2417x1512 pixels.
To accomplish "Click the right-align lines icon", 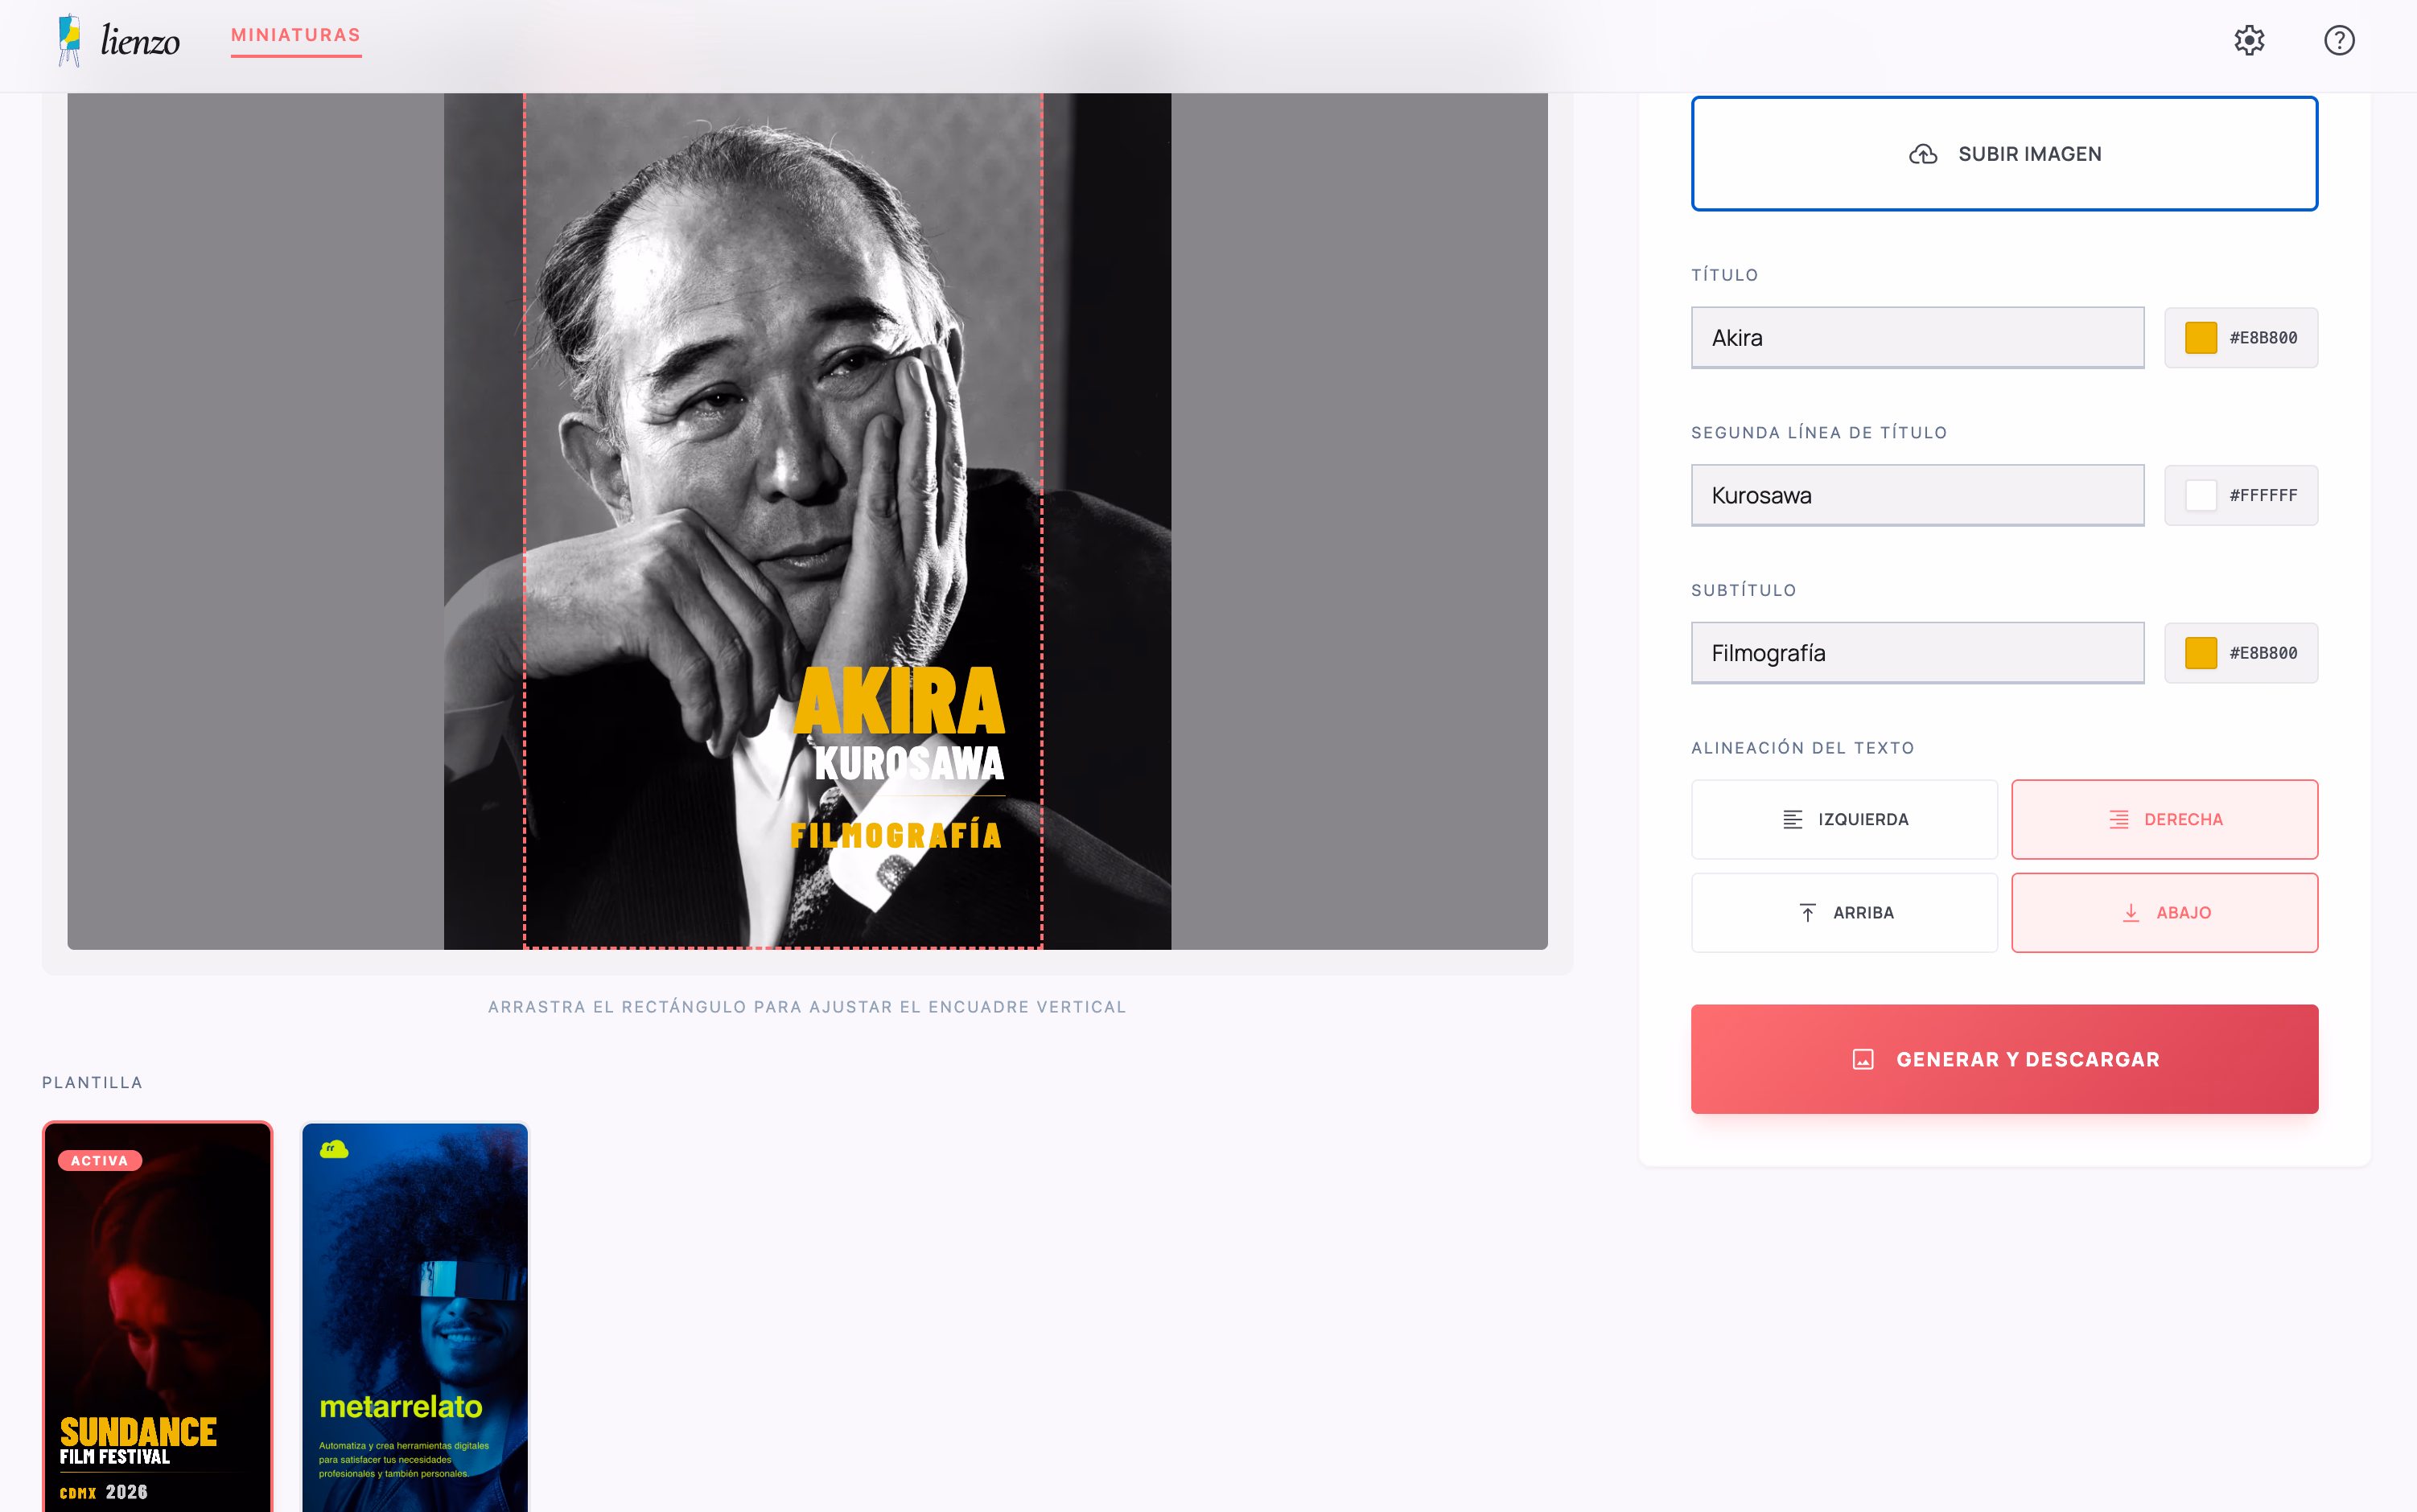I will [2118, 819].
